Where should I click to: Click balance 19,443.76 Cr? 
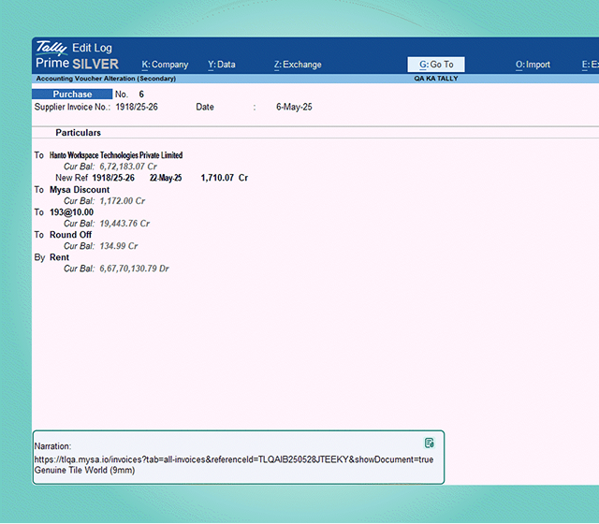tap(124, 224)
